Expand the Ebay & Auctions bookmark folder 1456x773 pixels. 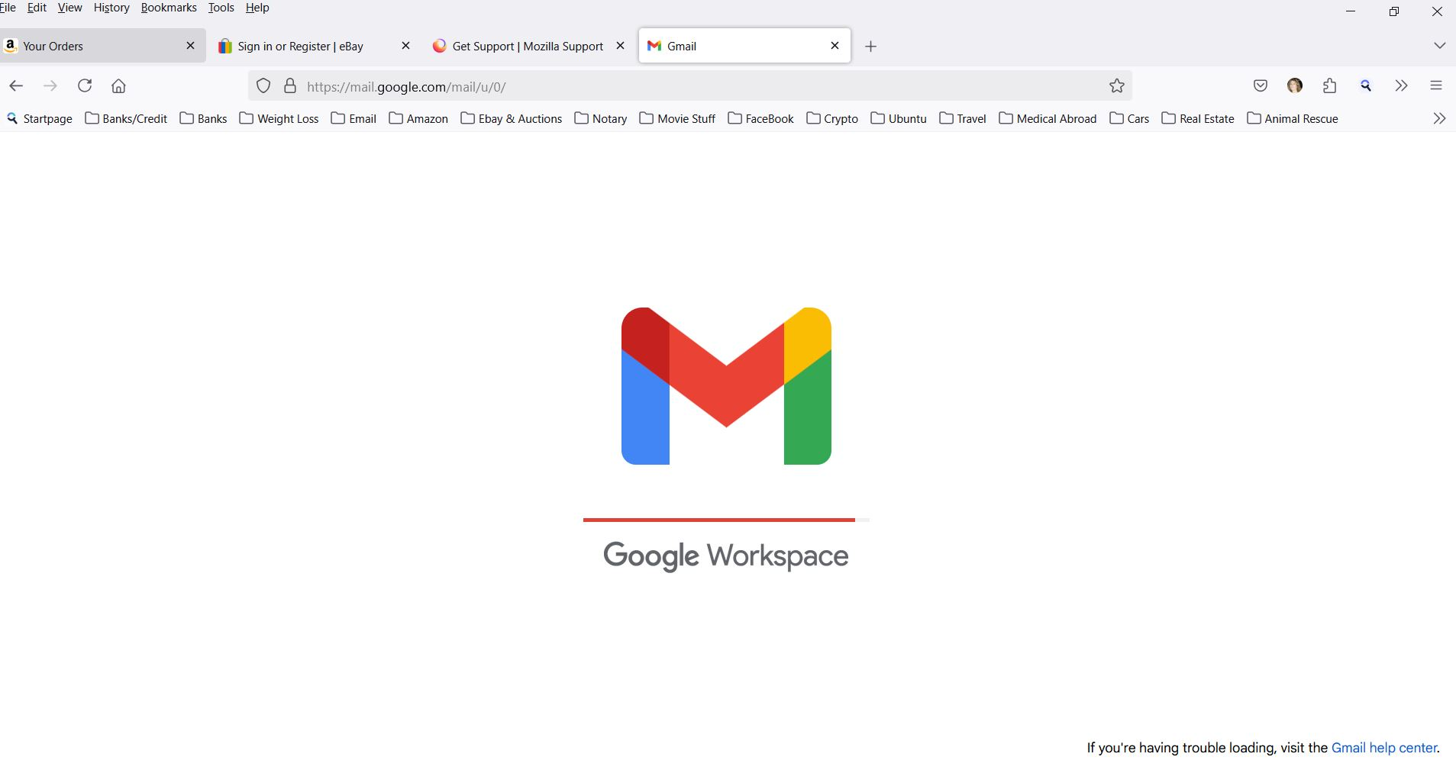(x=512, y=118)
